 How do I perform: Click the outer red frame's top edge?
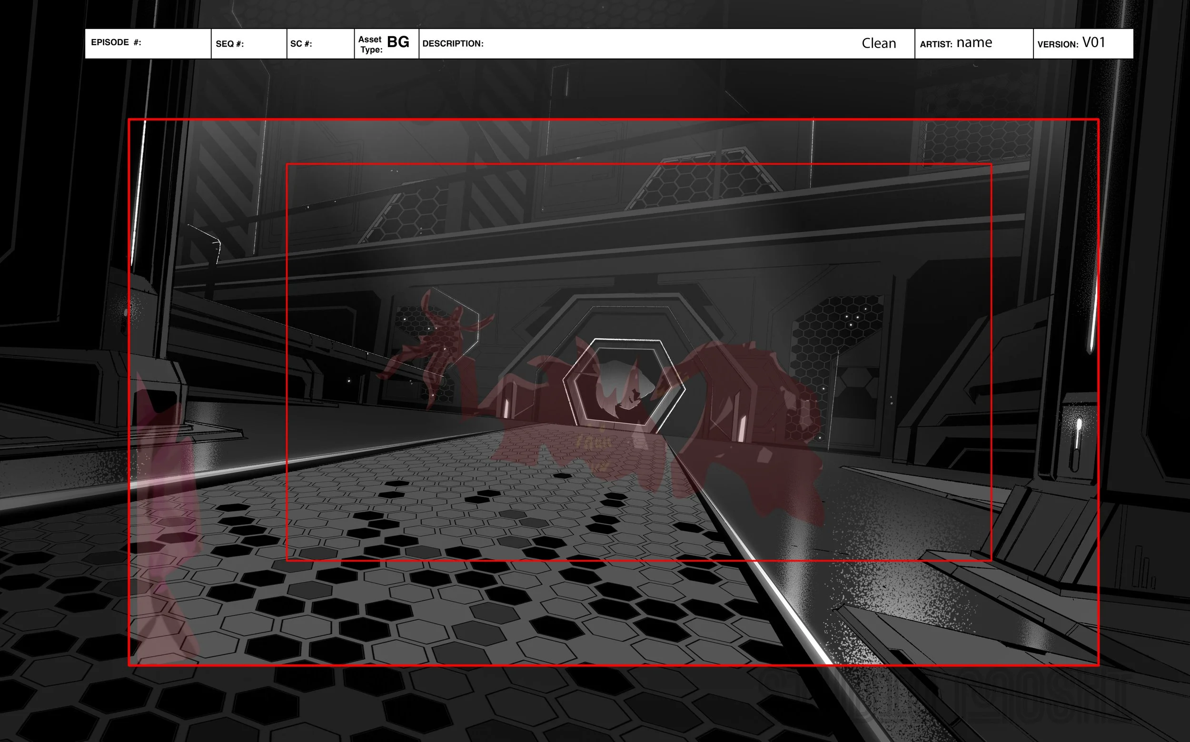(614, 119)
